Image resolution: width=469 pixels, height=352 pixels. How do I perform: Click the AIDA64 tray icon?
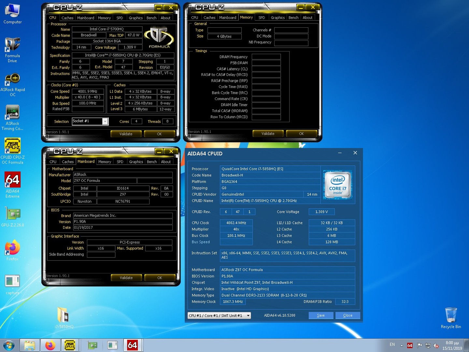pyautogui.click(x=410, y=345)
